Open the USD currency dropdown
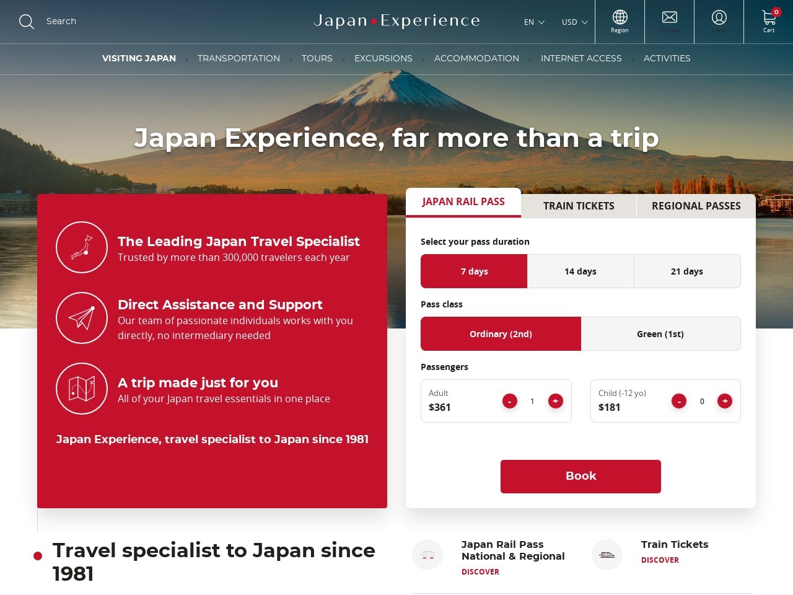Screen dimensions: 793x595 pyautogui.click(x=574, y=22)
